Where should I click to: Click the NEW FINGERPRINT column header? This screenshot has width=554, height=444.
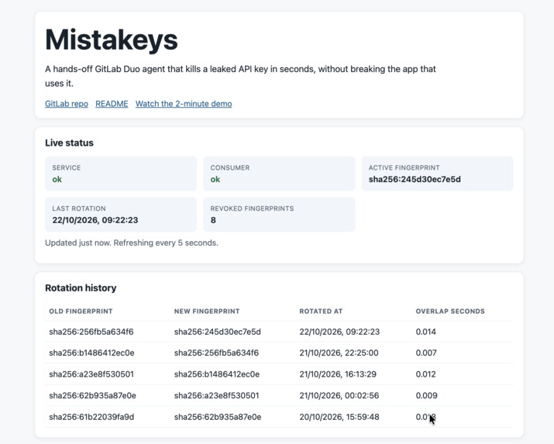pyautogui.click(x=207, y=311)
